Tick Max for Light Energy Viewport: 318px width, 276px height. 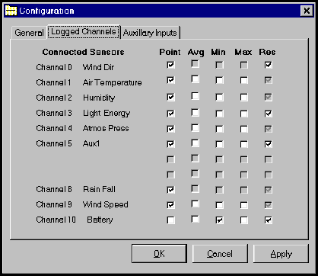pos(244,114)
